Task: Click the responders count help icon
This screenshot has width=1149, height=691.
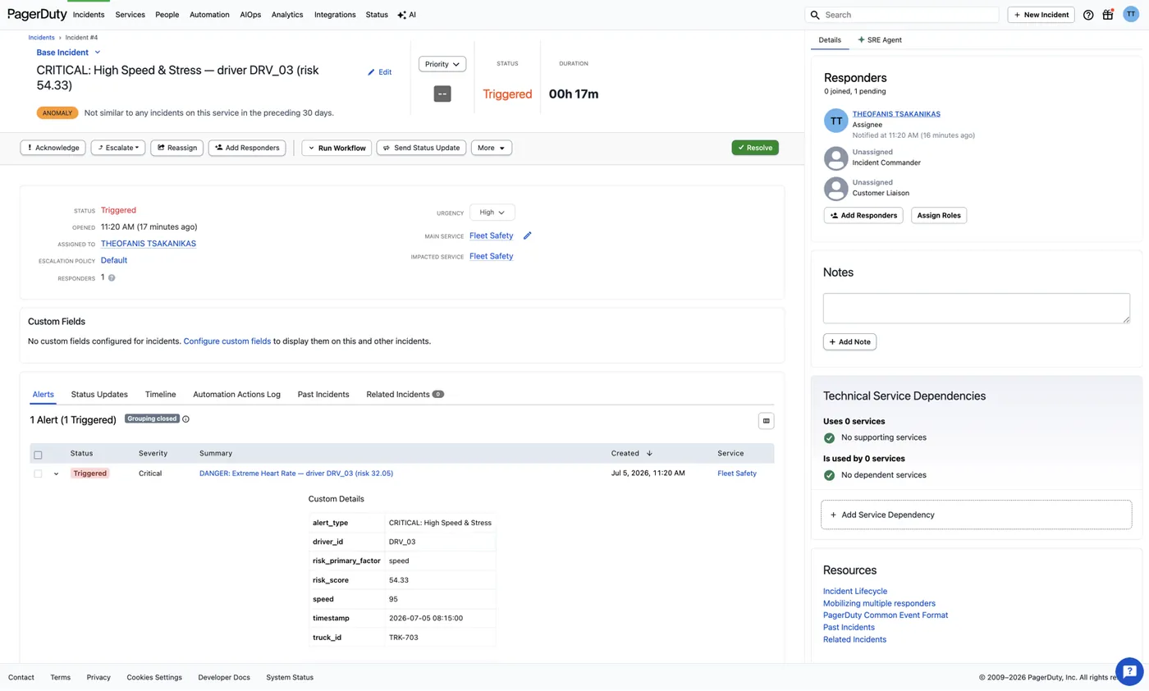Action: tap(112, 277)
